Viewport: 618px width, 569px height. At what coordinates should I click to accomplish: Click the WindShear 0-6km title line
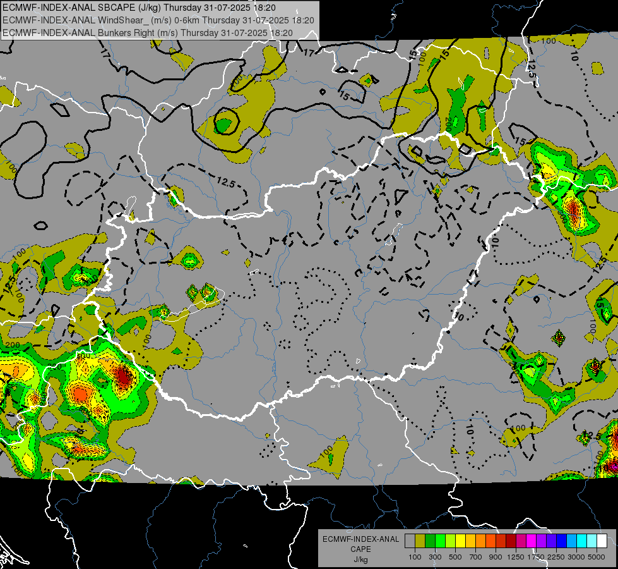pos(158,20)
